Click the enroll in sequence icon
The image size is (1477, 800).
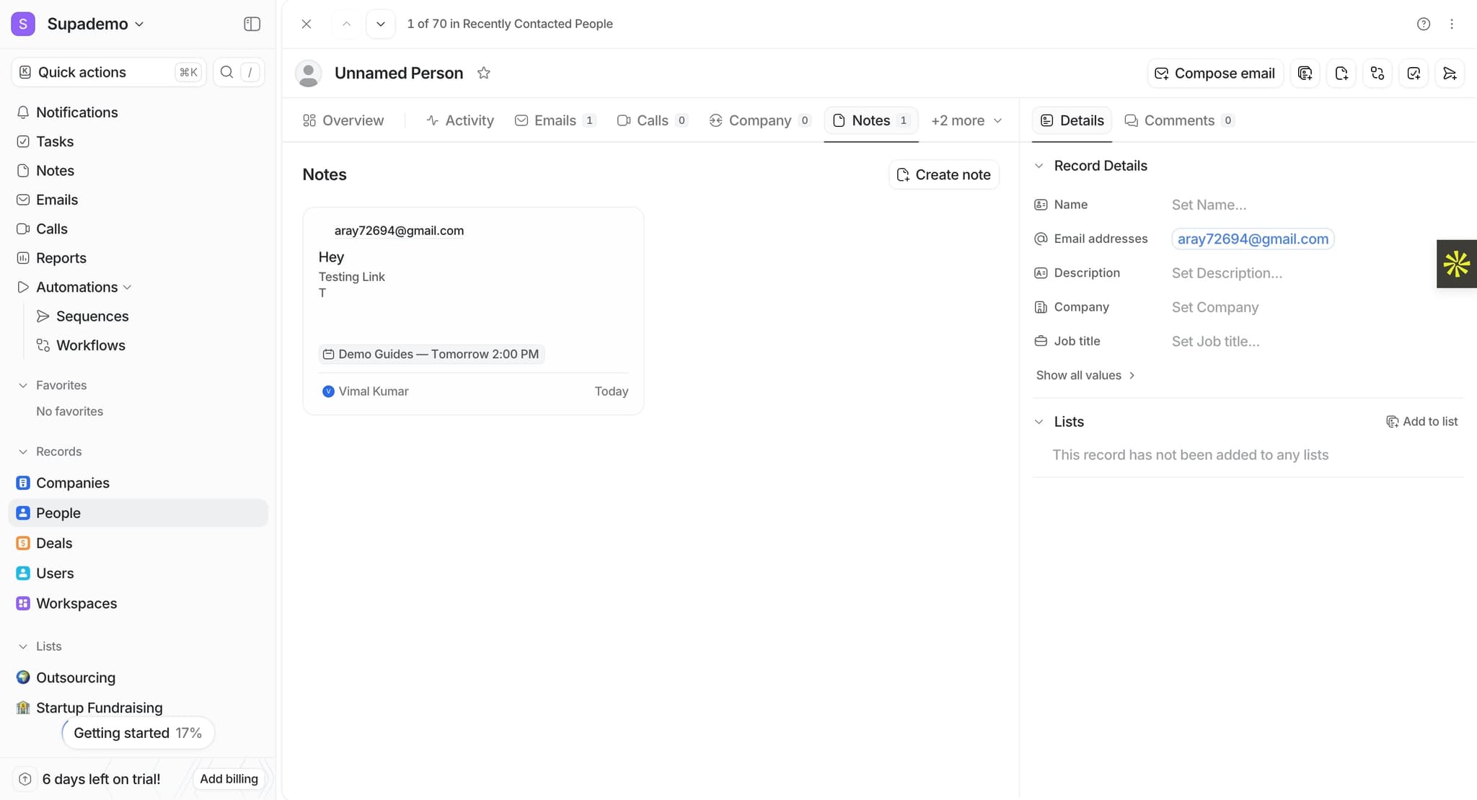pos(1449,73)
